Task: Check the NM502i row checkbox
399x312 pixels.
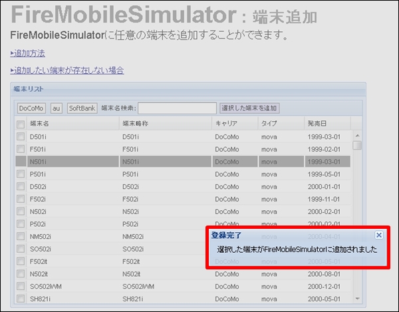Action: click(21, 236)
